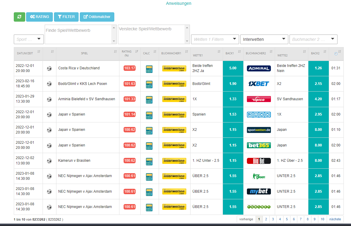Click the ADMIRAL bookmaker logo
Viewport: 351px width, 226px height.
(x=259, y=68)
